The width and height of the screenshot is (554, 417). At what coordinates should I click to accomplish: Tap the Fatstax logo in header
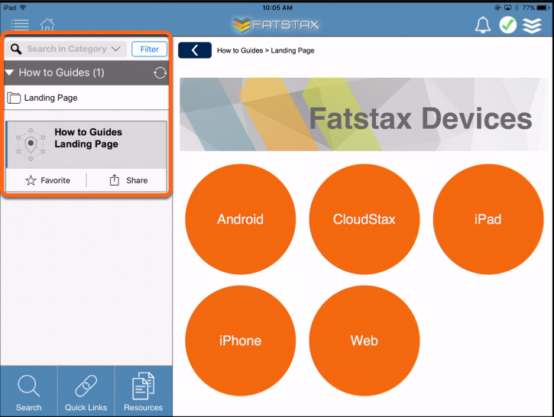pyautogui.click(x=276, y=24)
